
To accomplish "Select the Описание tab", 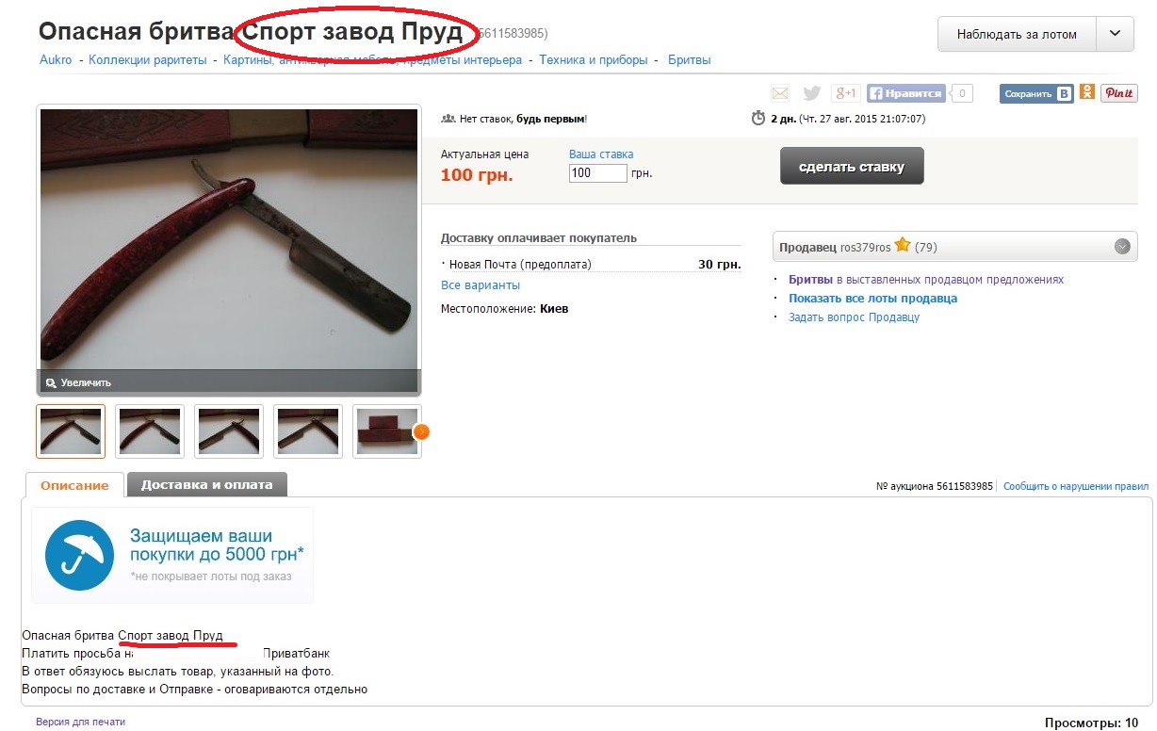I will point(74,485).
